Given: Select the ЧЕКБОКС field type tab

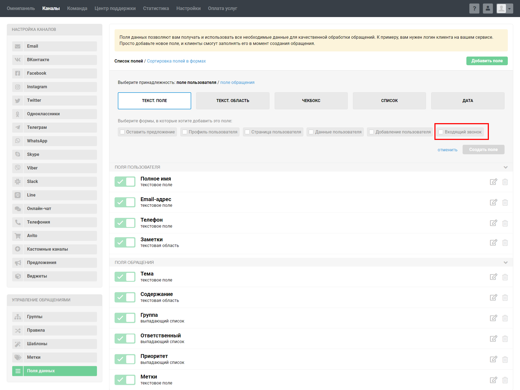Looking at the screenshot, I should [x=311, y=101].
